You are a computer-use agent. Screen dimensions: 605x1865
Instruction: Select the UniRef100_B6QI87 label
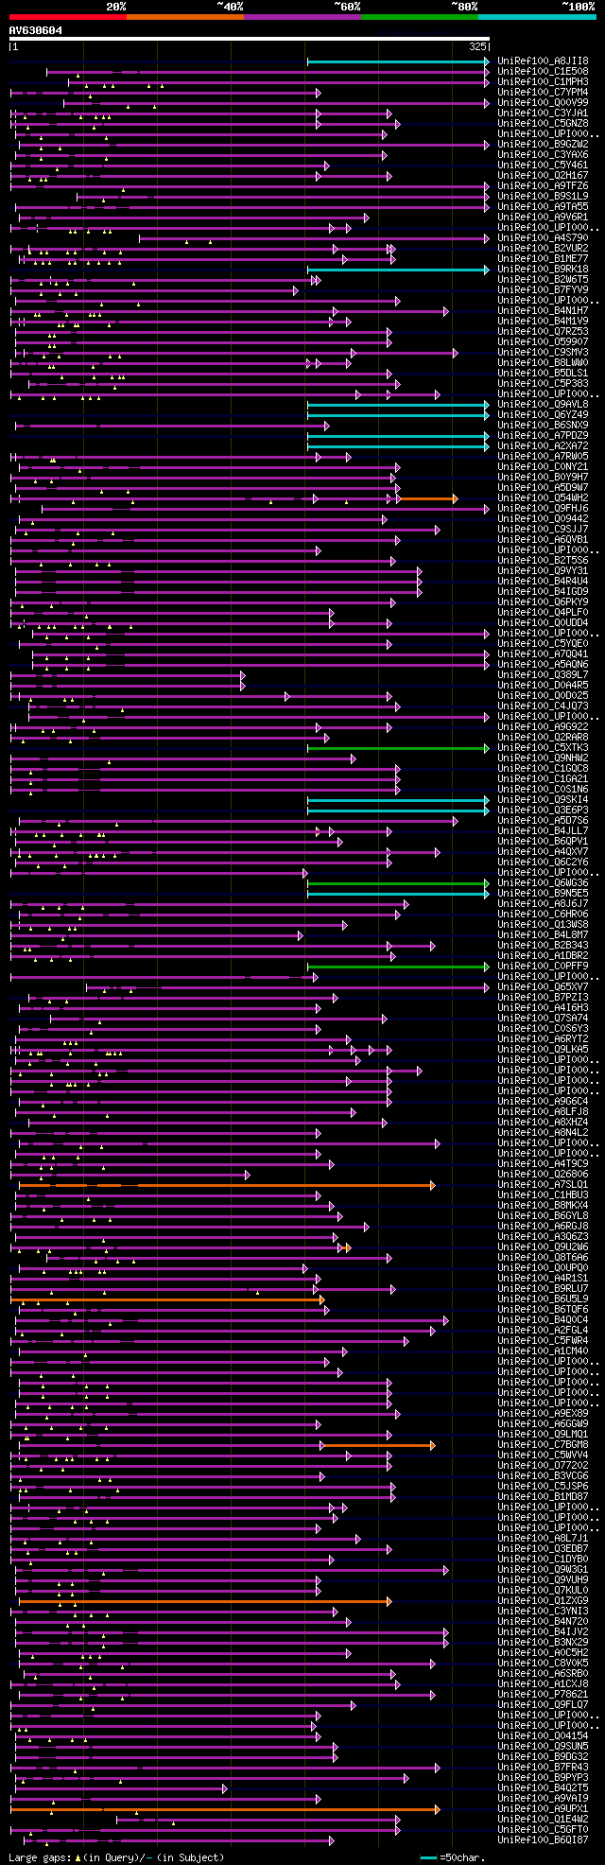(543, 1839)
